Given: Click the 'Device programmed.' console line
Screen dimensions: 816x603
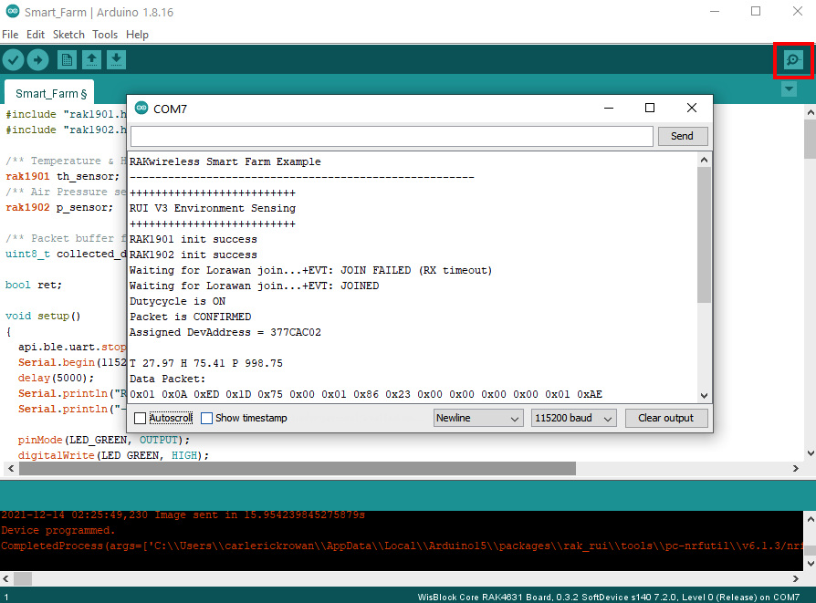Looking at the screenshot, I should pos(58,531).
